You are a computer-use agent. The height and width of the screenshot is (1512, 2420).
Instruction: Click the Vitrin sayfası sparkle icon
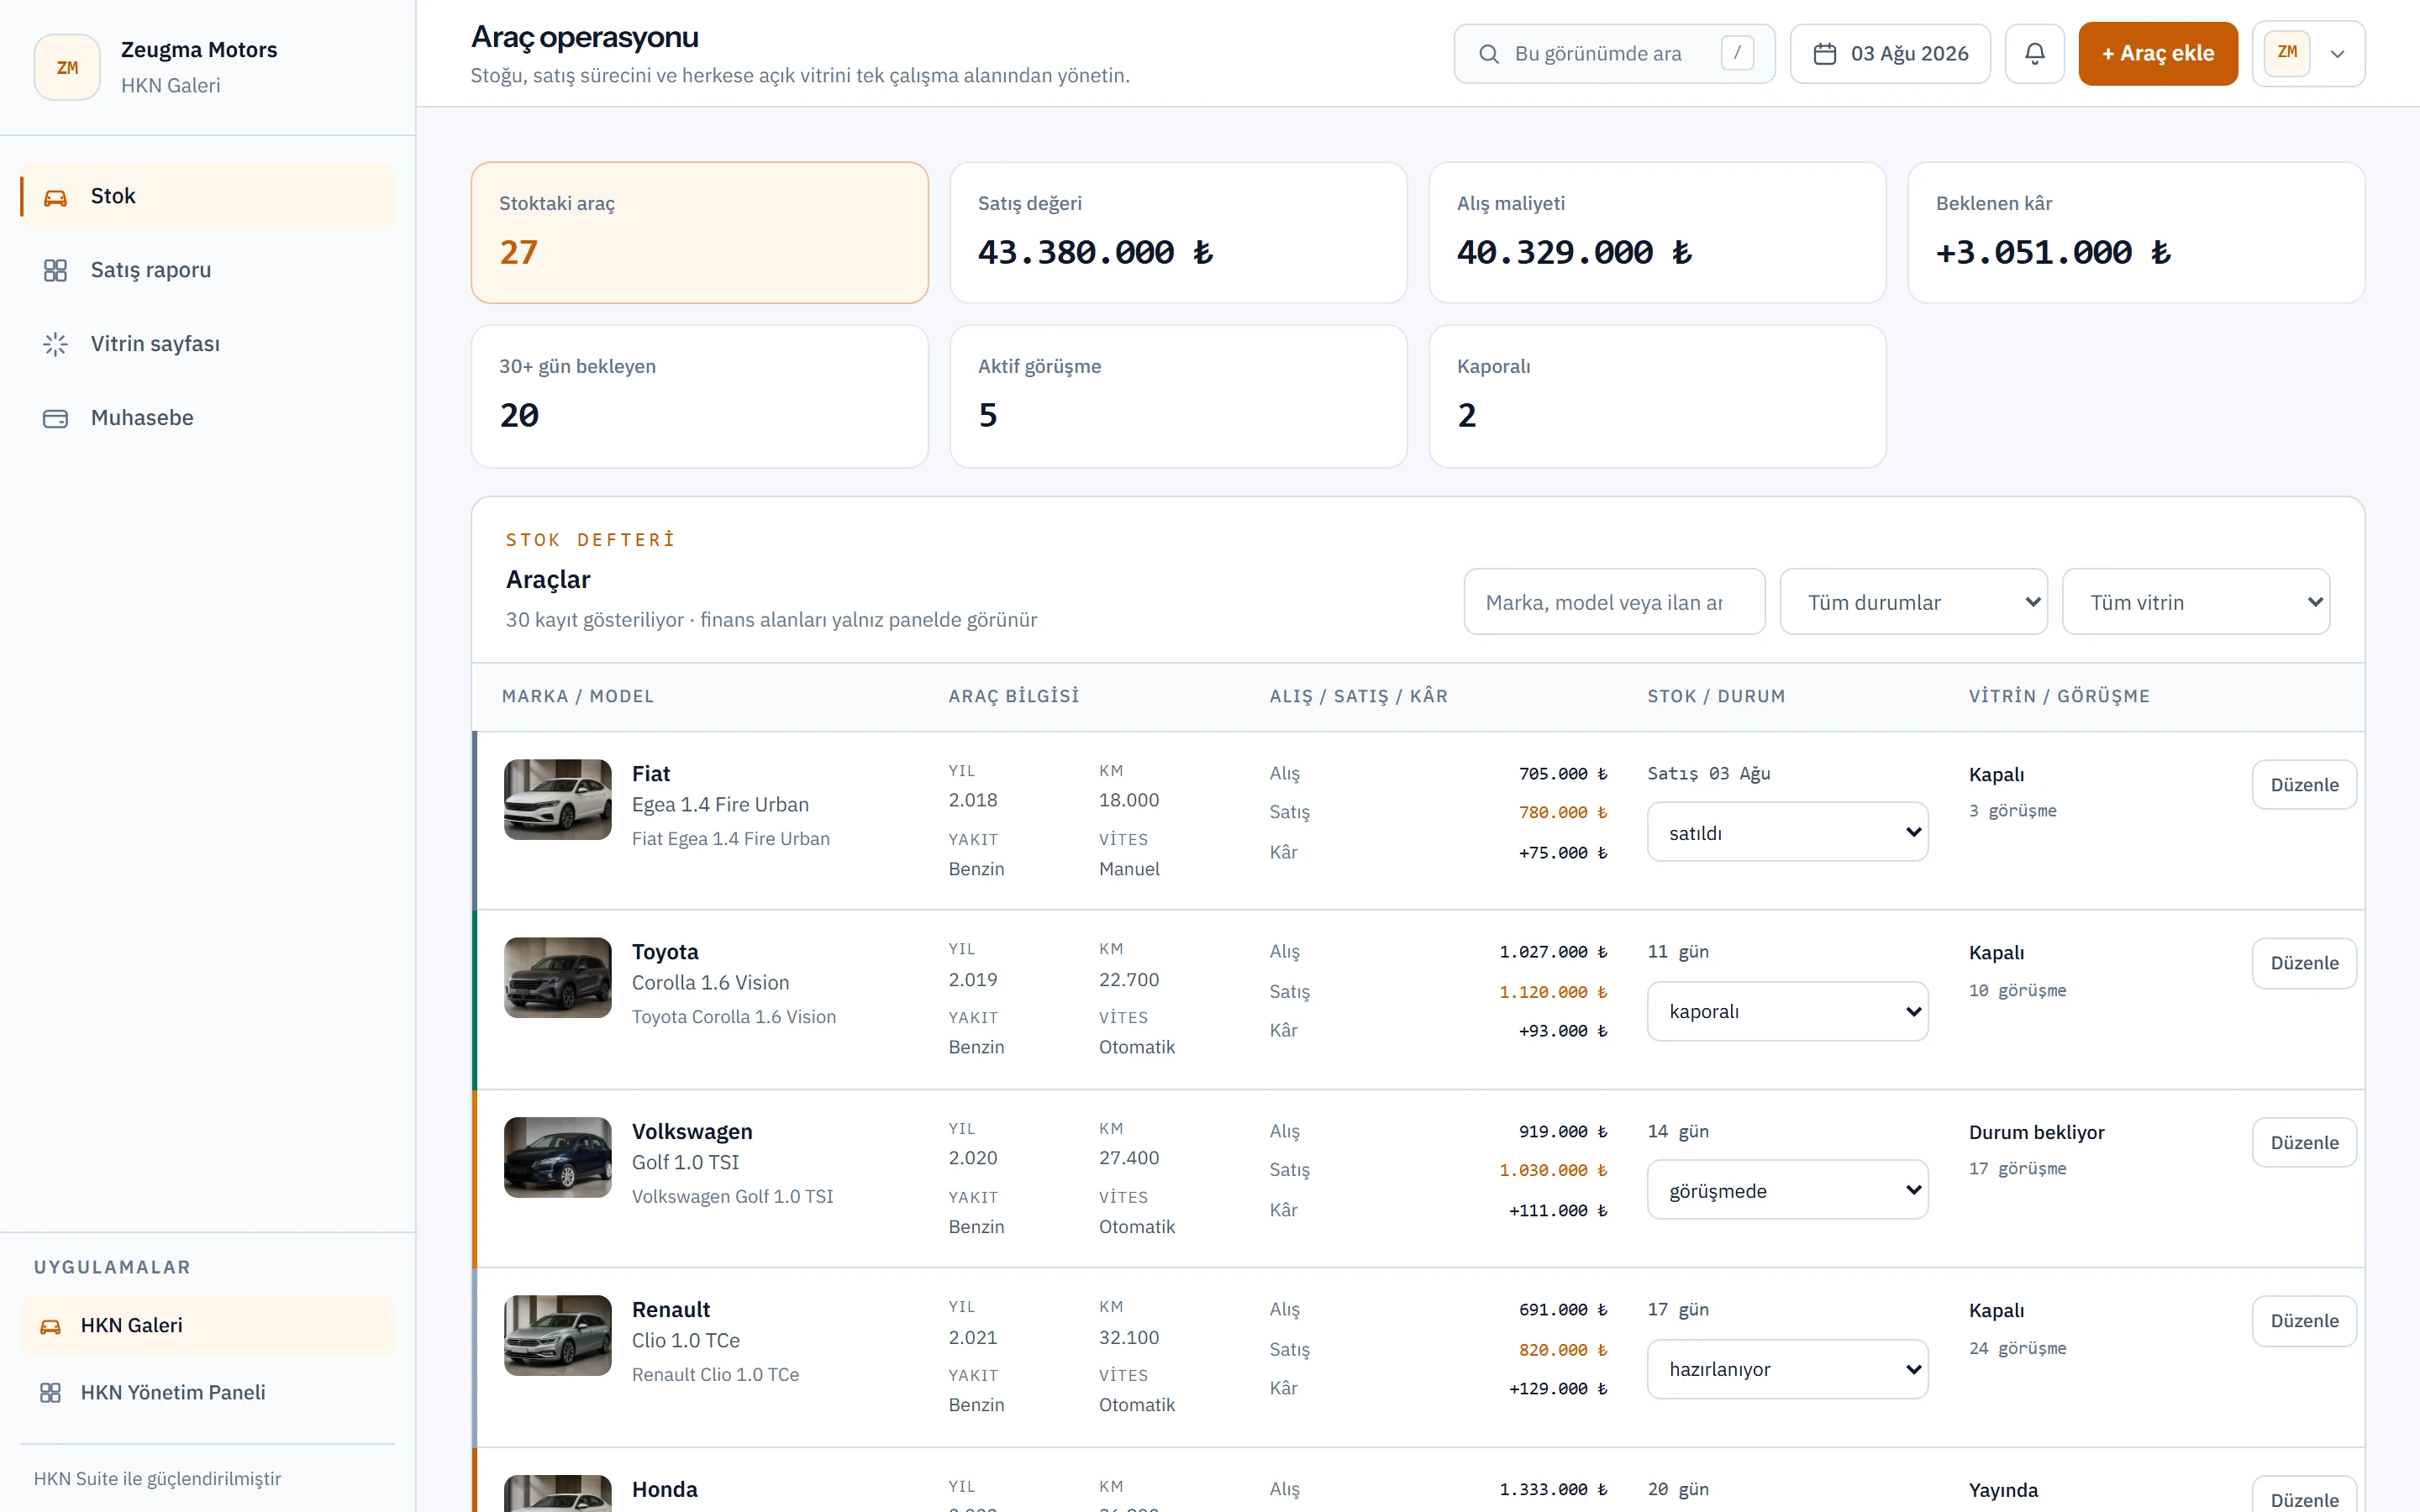pos(55,345)
